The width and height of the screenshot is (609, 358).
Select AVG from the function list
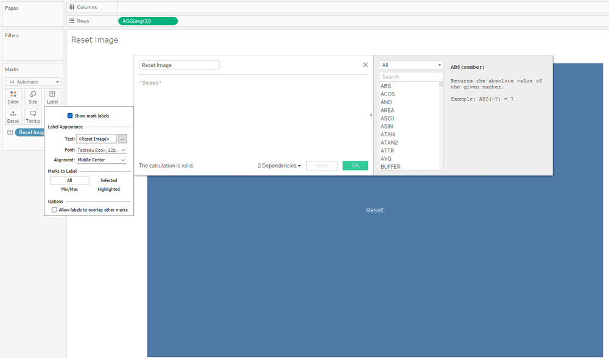tap(387, 158)
